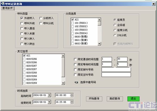Open the 起始时间 date dropdown
The height and width of the screenshot is (111, 157).
point(49,95)
